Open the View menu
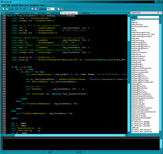163x154 pixels. click(21, 5)
